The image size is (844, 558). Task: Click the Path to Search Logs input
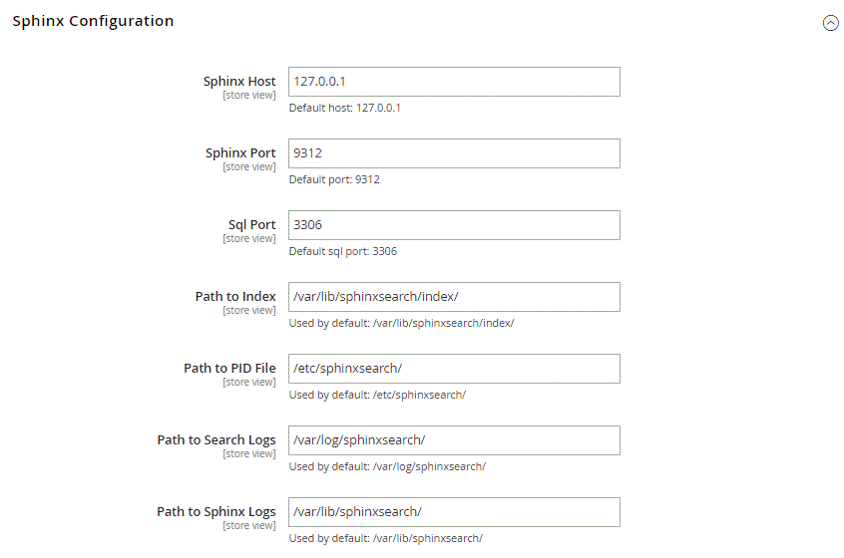coord(454,440)
